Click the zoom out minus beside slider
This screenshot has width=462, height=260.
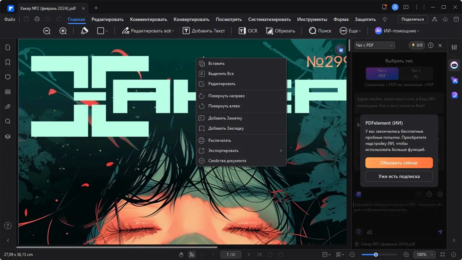click(x=352, y=255)
